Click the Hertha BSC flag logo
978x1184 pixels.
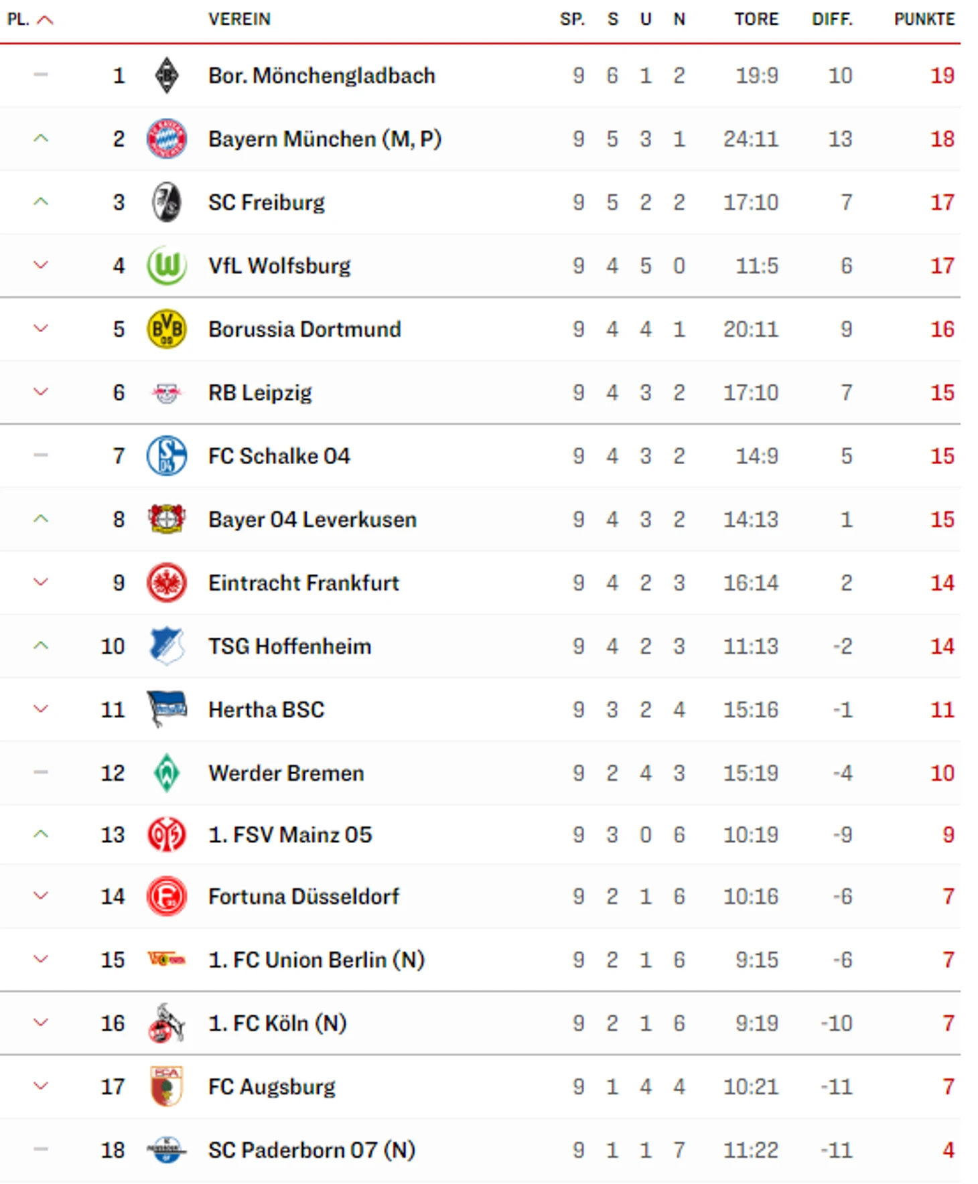(166, 709)
